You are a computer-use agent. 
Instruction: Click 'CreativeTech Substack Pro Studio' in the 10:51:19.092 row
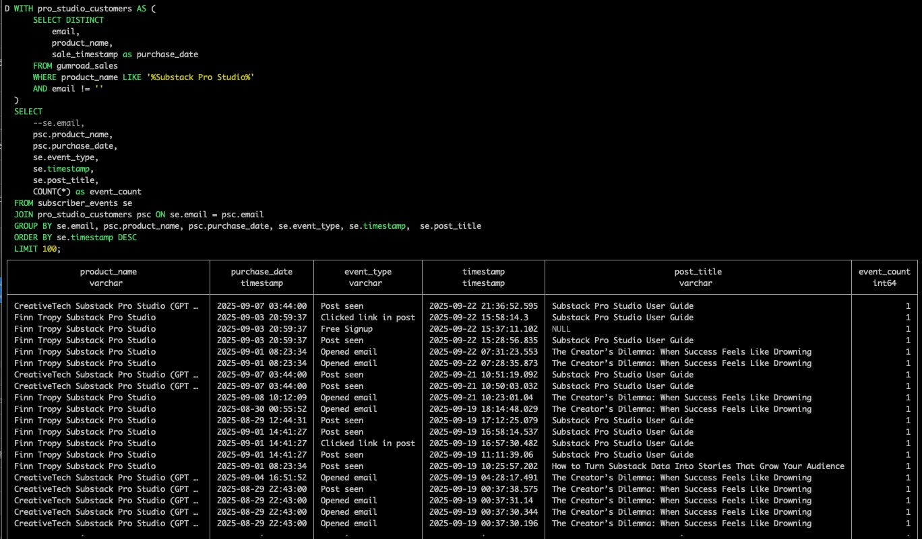pyautogui.click(x=106, y=375)
